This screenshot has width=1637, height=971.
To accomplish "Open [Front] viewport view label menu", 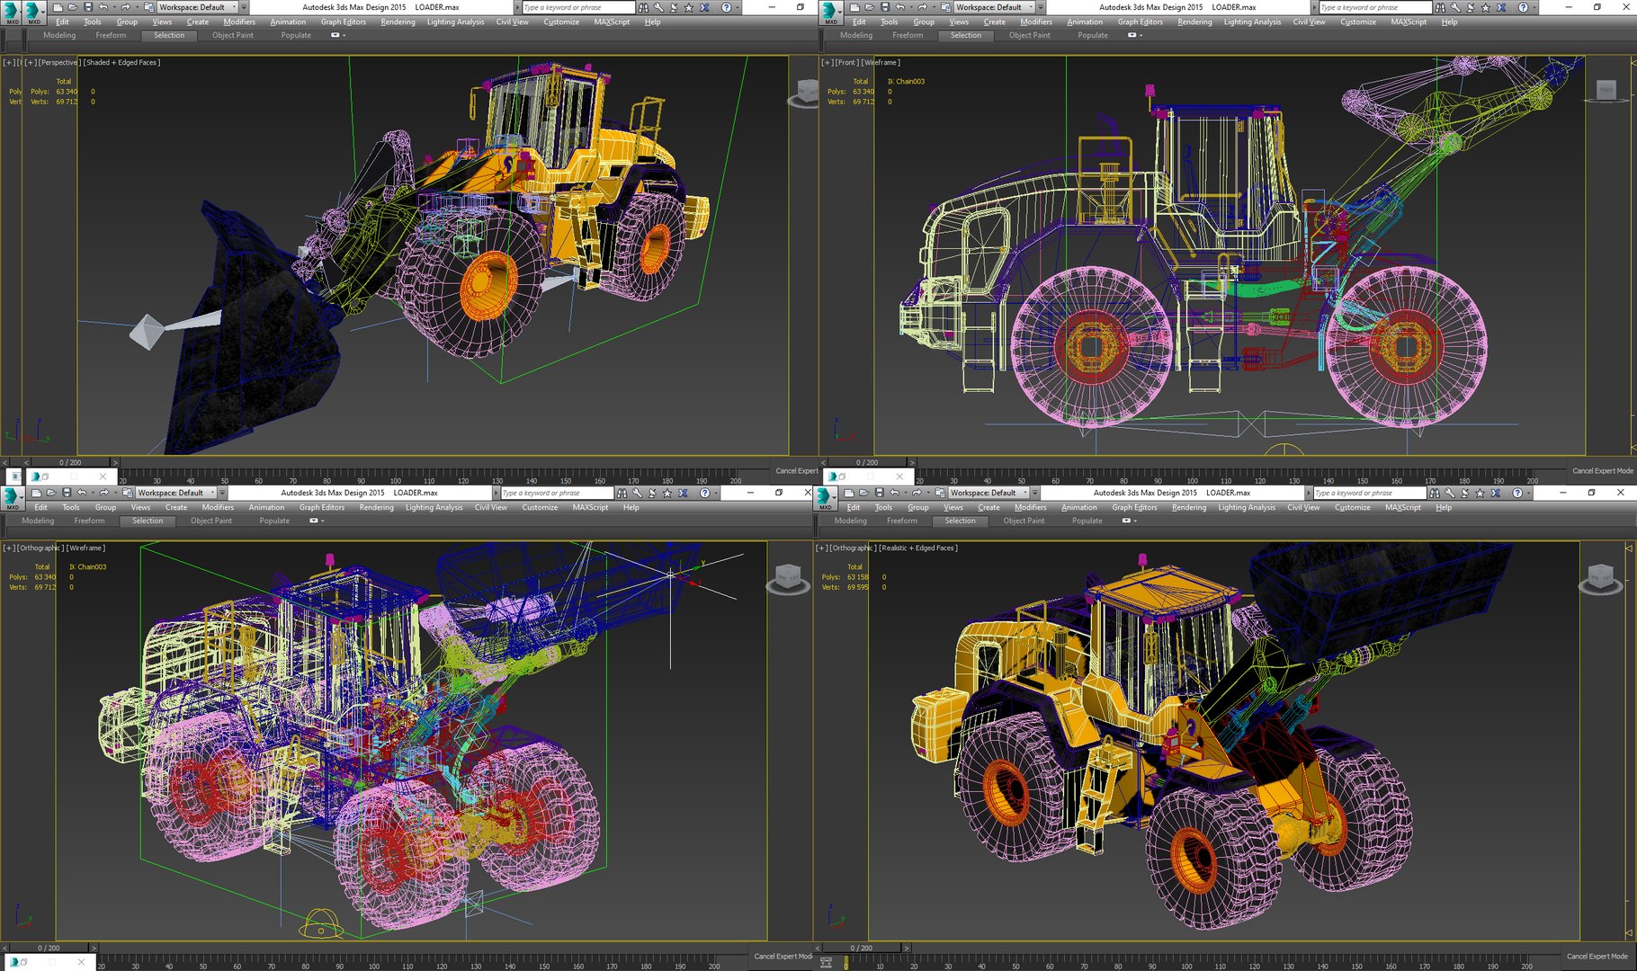I will (x=846, y=63).
